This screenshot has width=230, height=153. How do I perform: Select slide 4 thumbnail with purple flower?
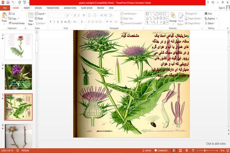(18, 77)
